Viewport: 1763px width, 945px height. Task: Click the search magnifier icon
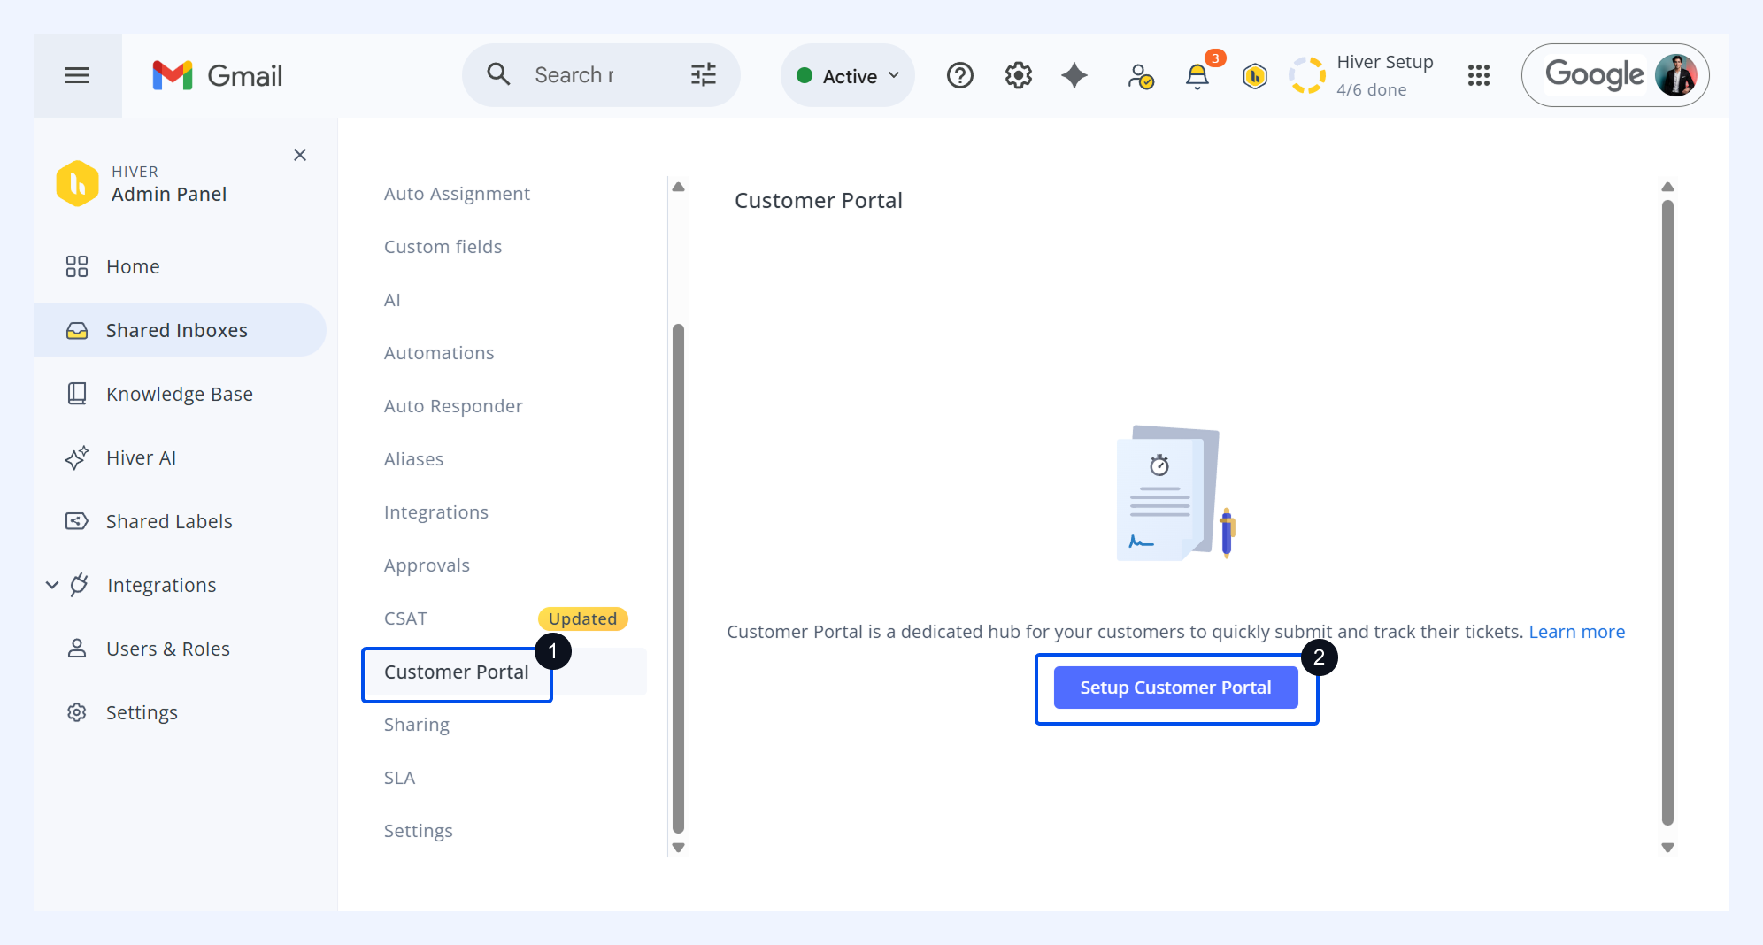pos(499,74)
